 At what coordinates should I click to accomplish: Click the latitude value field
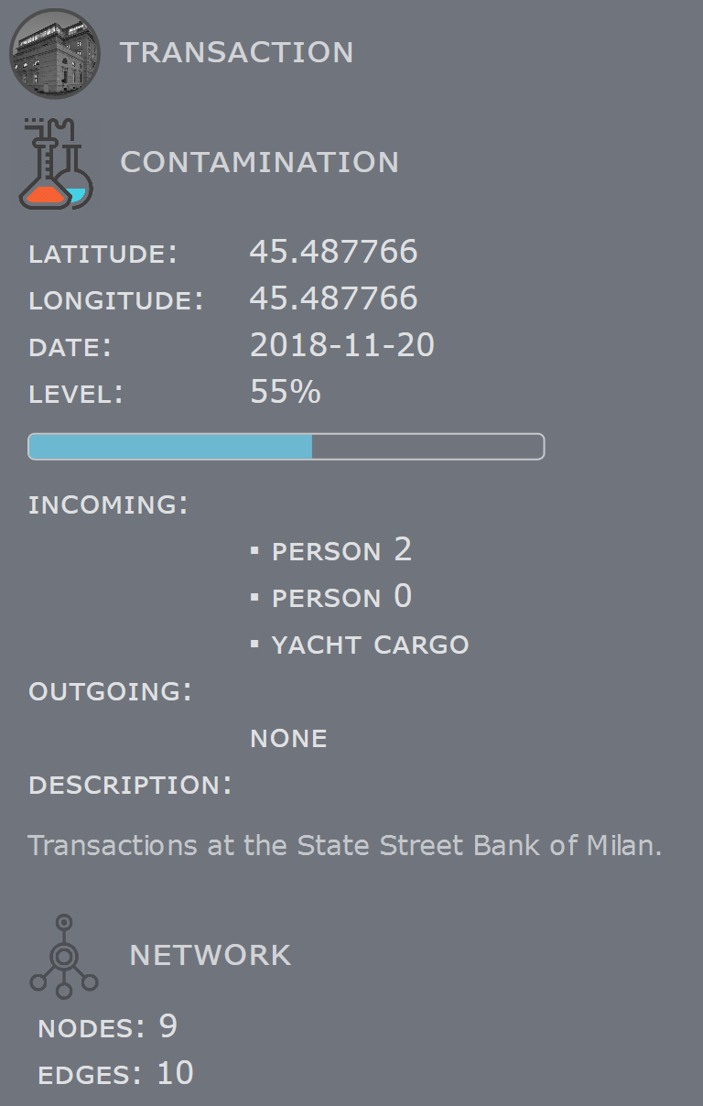333,252
